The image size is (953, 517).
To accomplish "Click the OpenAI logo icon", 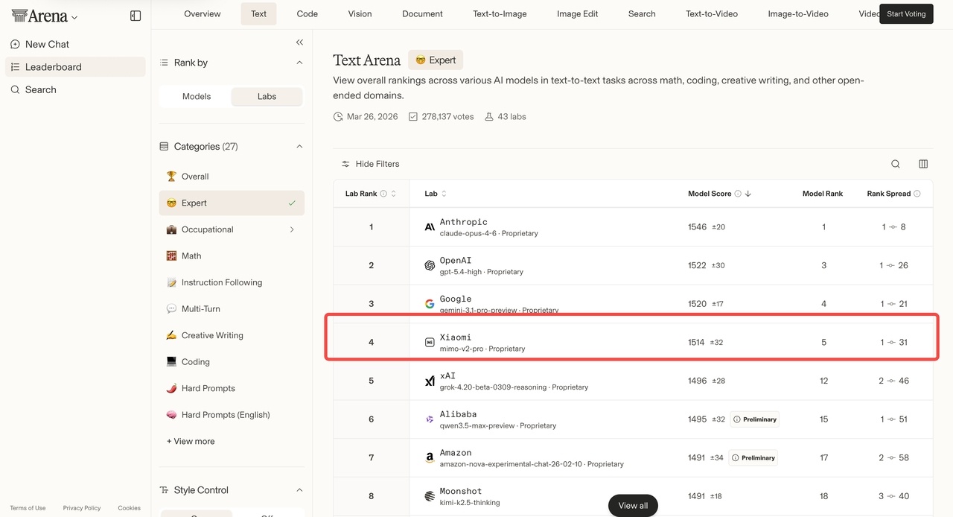I will 430,265.
